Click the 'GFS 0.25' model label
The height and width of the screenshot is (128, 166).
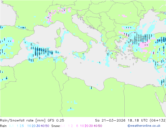pyautogui.click(x=56, y=120)
